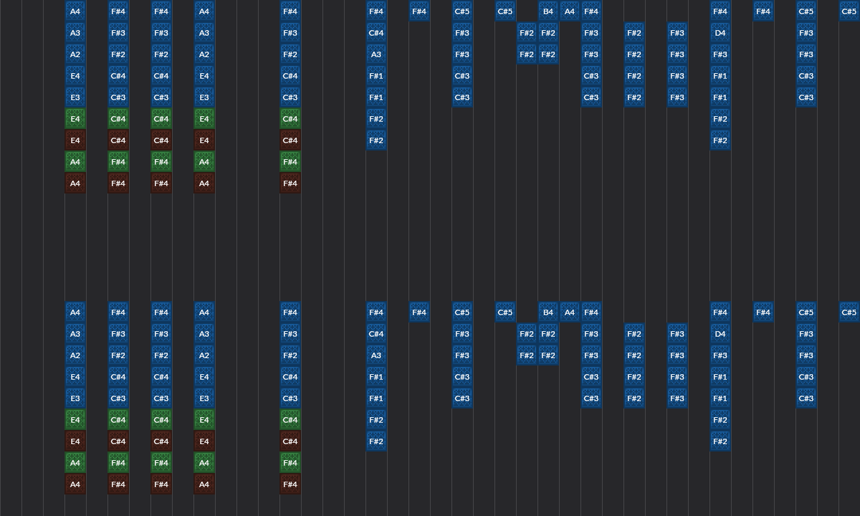
Task: Select the rightmost blue F#4 note in upper pattern
Action: (763, 11)
